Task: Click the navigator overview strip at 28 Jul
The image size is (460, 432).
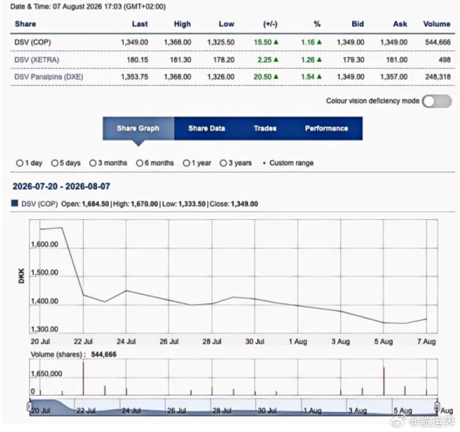Action: (x=222, y=410)
